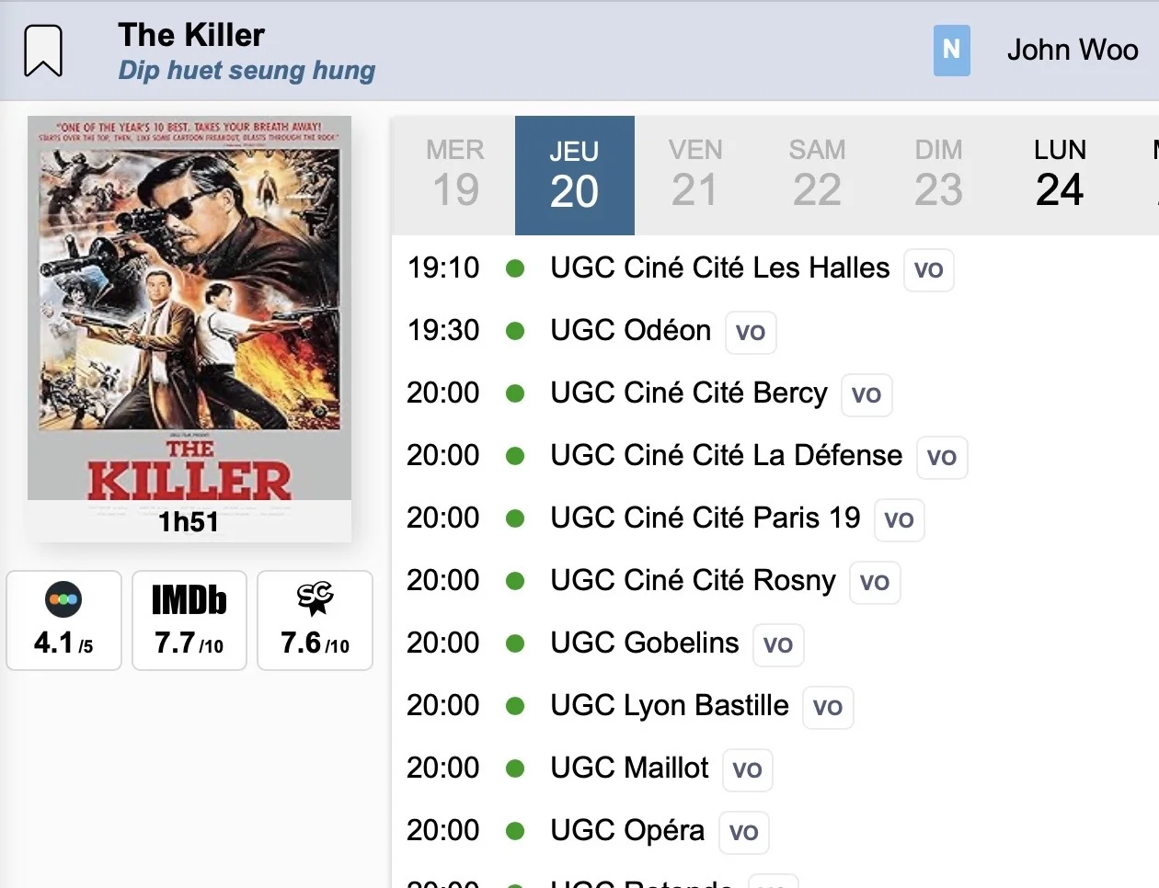The image size is (1159, 888).
Task: Click The Killer film title
Action: 191,35
